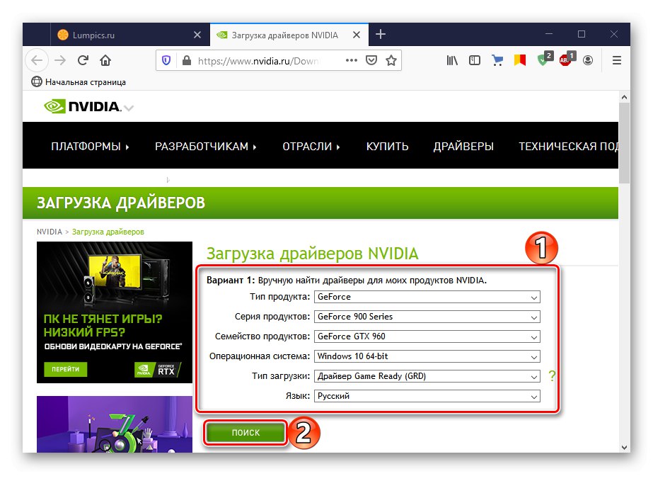The width and height of the screenshot is (653, 481).
Task: Close the Lumpics.ru tab
Action: click(197, 35)
